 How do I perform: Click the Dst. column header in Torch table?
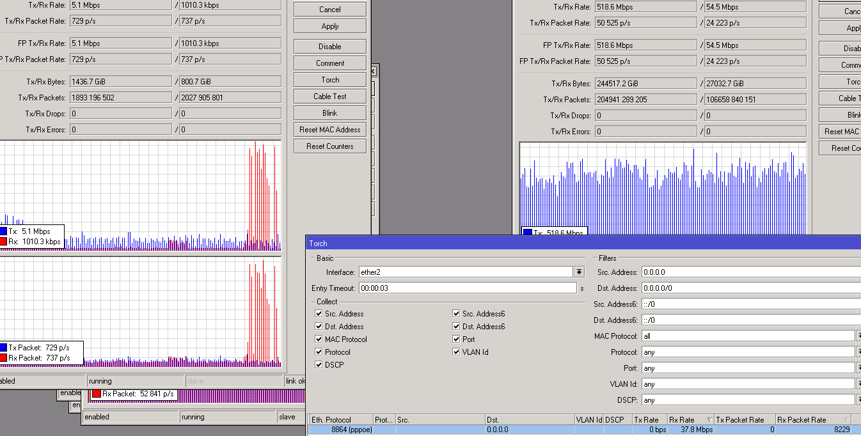[x=530, y=420]
